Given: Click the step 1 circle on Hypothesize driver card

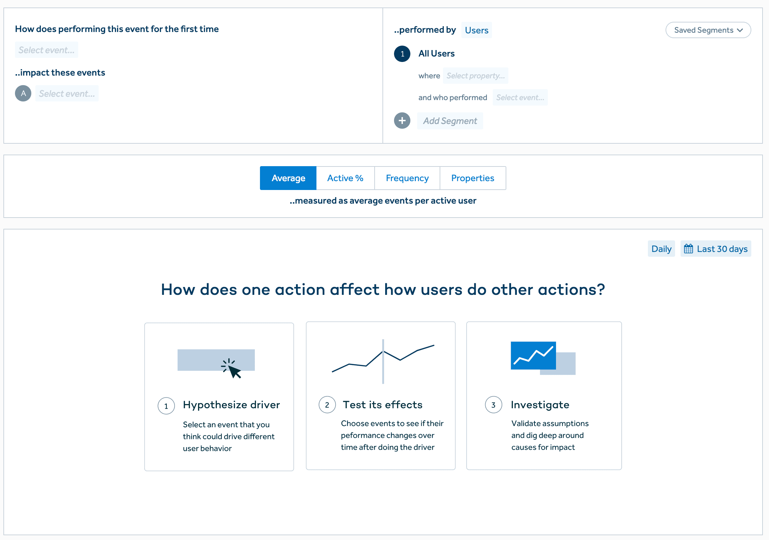Looking at the screenshot, I should 166,406.
